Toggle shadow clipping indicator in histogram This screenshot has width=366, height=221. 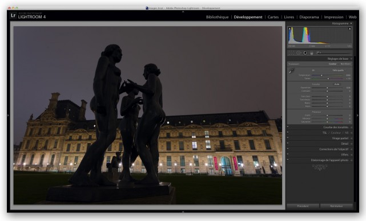tap(289, 28)
